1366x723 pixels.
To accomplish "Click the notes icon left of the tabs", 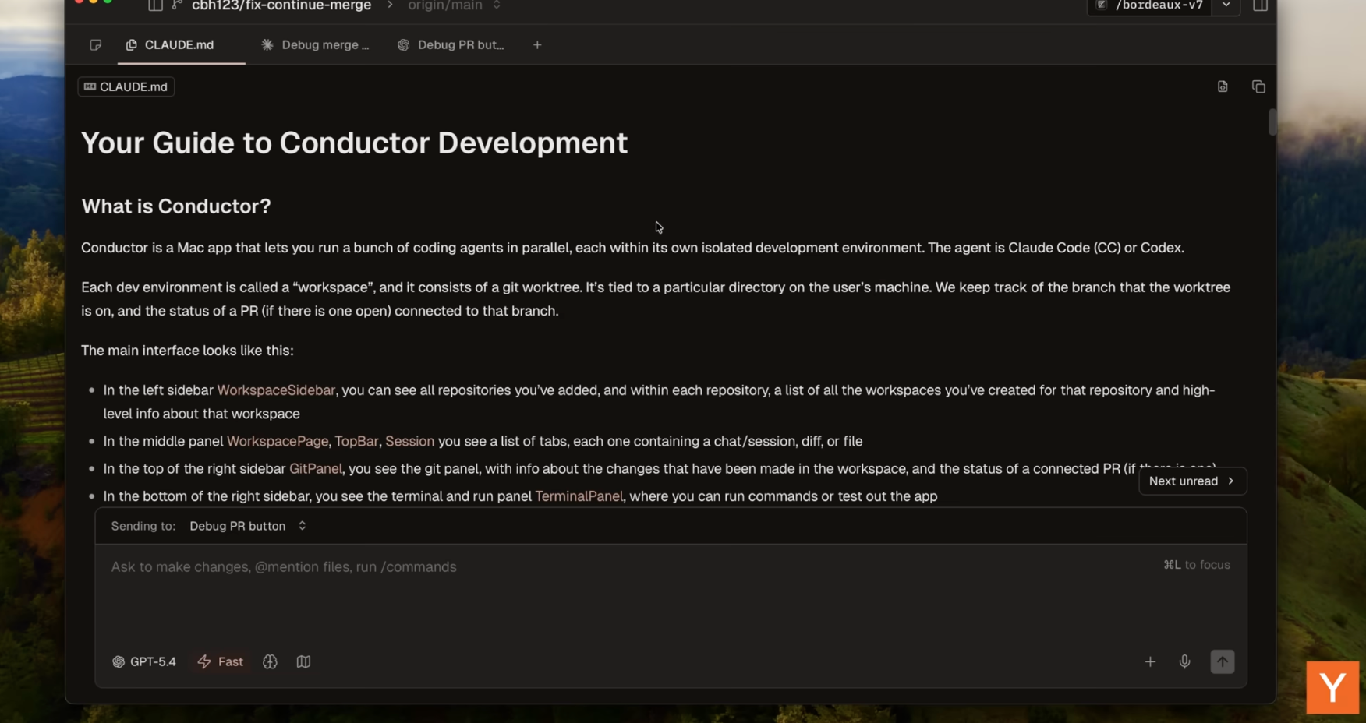I will (x=96, y=45).
